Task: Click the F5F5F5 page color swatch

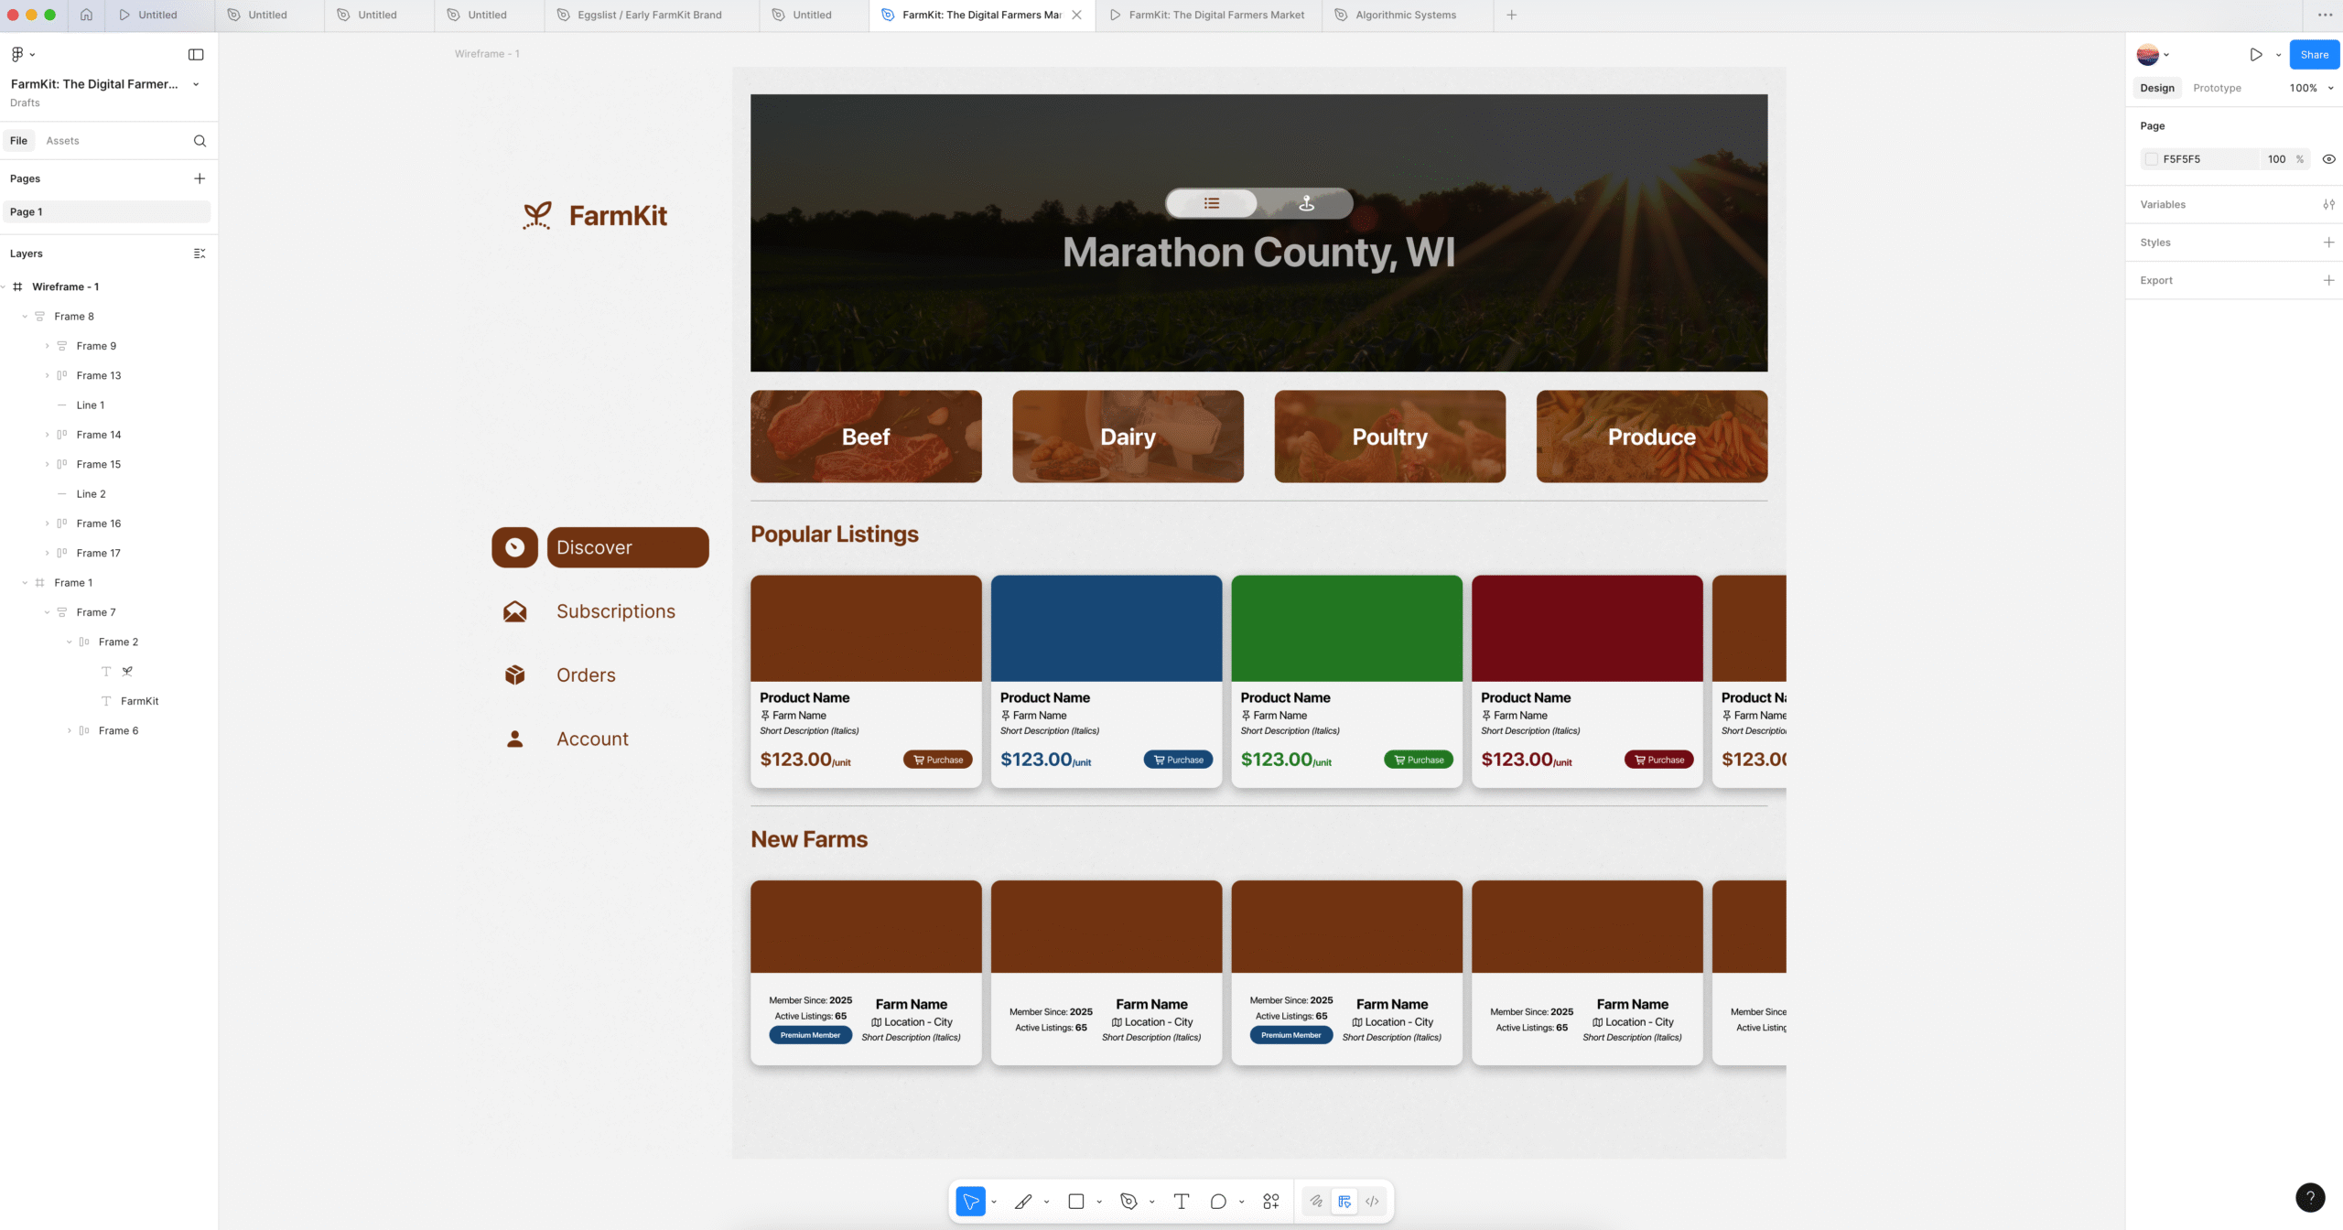Action: pyautogui.click(x=2152, y=159)
